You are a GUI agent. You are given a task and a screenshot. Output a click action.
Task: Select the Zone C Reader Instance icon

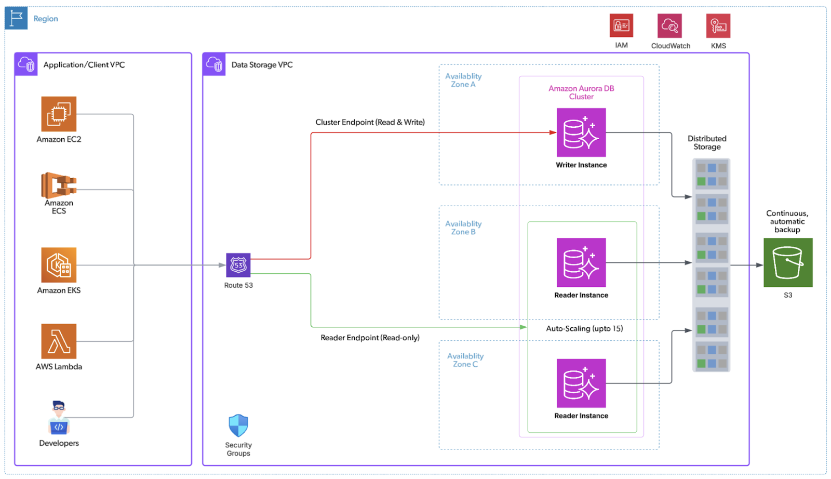[x=581, y=383]
